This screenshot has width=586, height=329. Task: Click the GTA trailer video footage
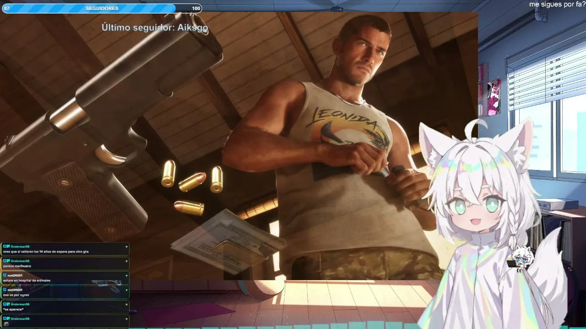(x=239, y=146)
